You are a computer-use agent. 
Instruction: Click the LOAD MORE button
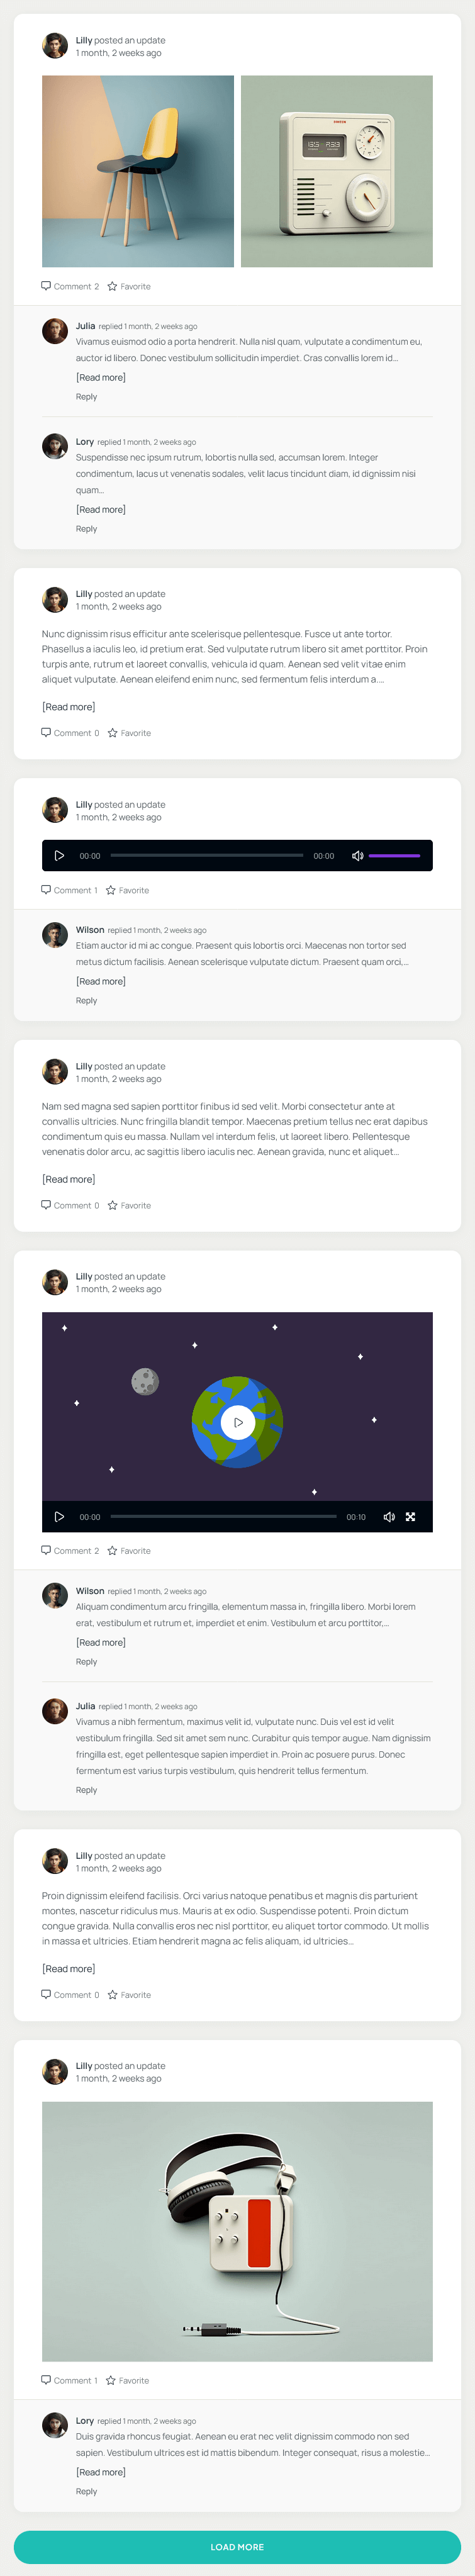(x=237, y=2546)
